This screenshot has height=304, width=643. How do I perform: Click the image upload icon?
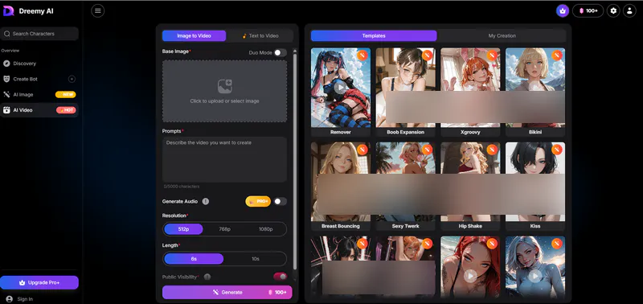[225, 86]
